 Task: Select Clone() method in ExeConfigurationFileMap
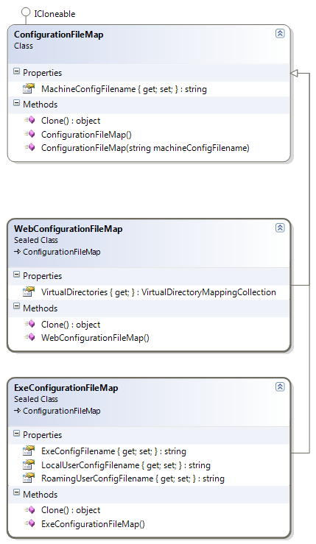click(71, 510)
